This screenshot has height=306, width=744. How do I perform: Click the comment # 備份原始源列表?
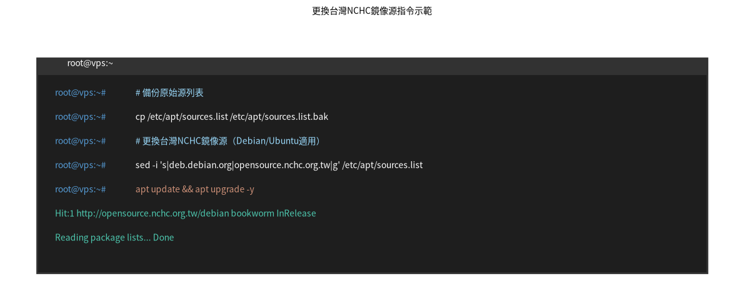(x=169, y=93)
